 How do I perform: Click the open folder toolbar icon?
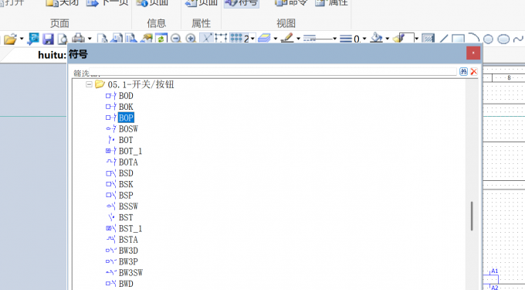click(10, 39)
